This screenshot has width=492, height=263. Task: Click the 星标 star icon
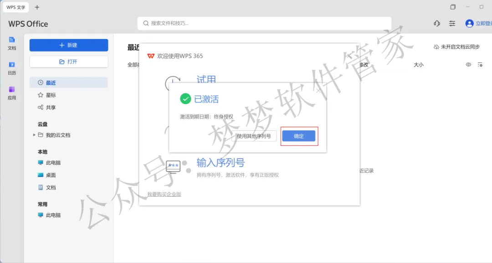(41, 95)
